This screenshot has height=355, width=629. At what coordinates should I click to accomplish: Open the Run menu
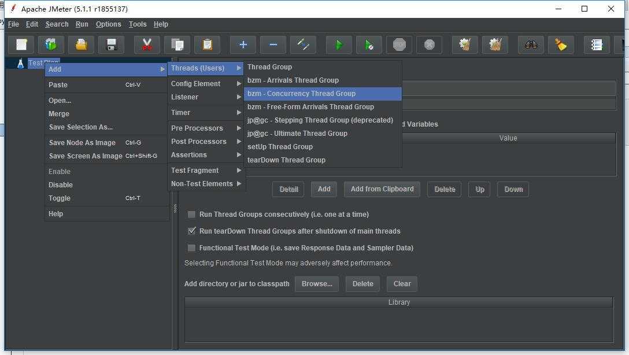82,24
